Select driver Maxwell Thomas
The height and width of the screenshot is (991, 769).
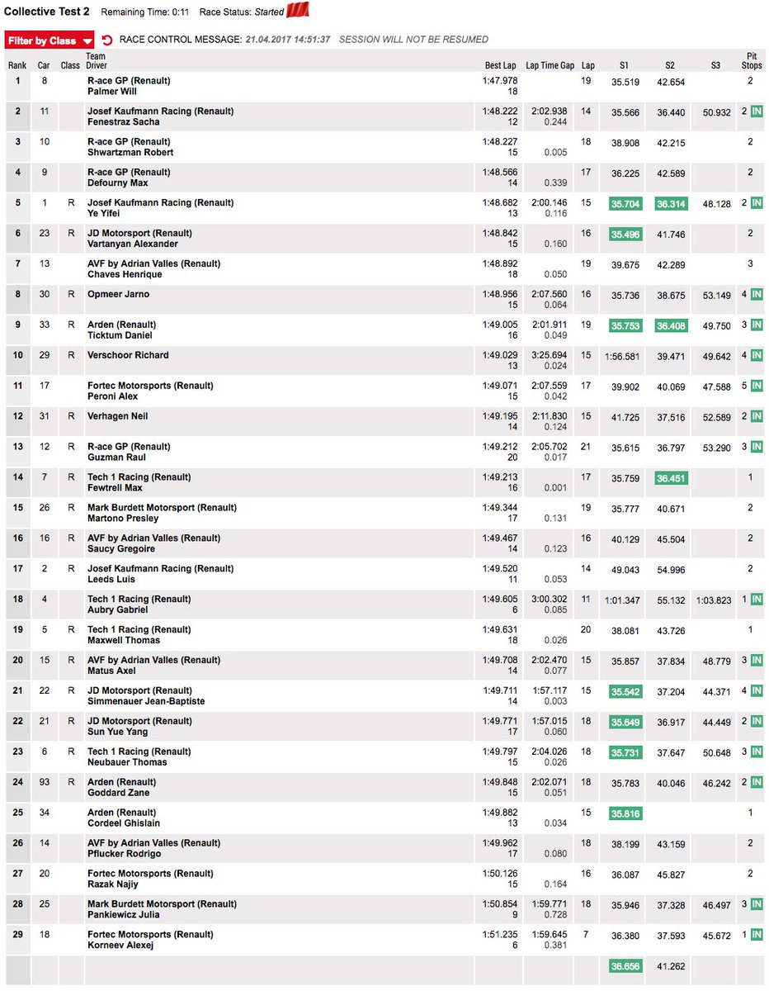coord(124,641)
